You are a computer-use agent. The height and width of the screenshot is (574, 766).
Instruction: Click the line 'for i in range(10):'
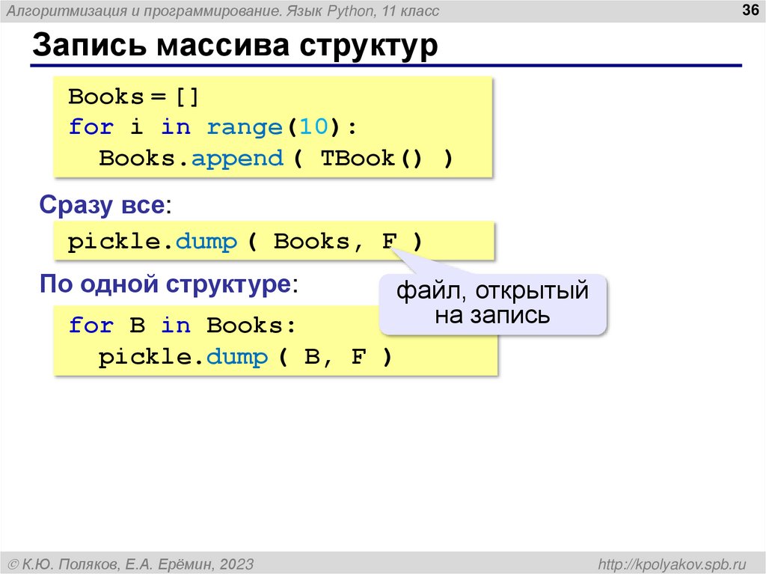212,127
